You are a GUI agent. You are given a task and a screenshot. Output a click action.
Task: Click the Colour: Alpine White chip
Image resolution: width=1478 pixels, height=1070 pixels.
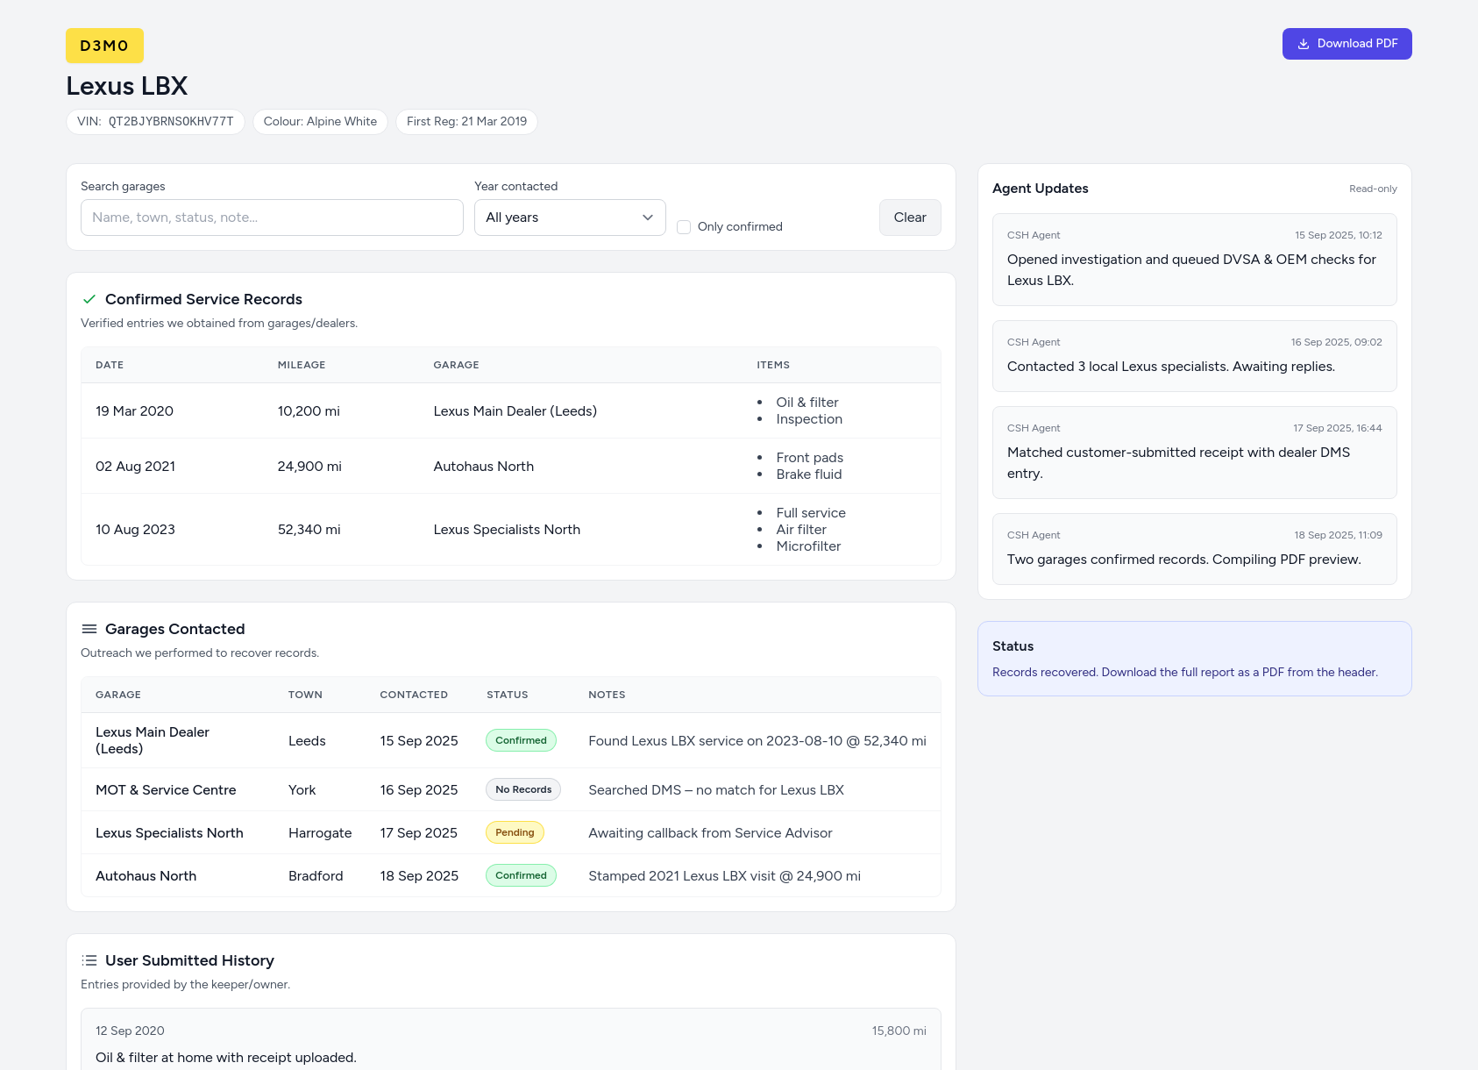(x=320, y=122)
